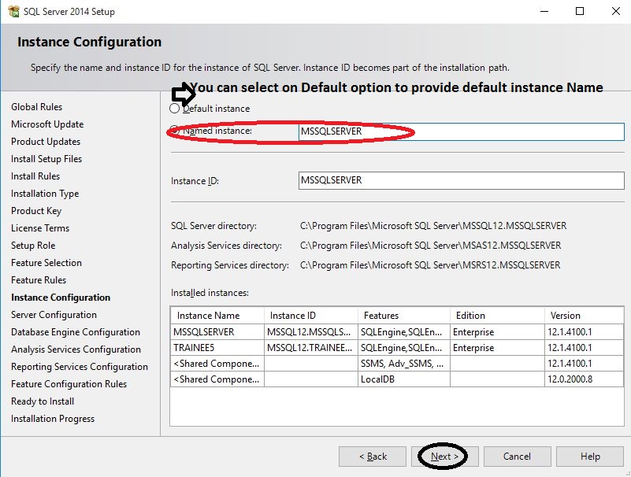
Task: Click the Named instance name field
Action: 461,131
